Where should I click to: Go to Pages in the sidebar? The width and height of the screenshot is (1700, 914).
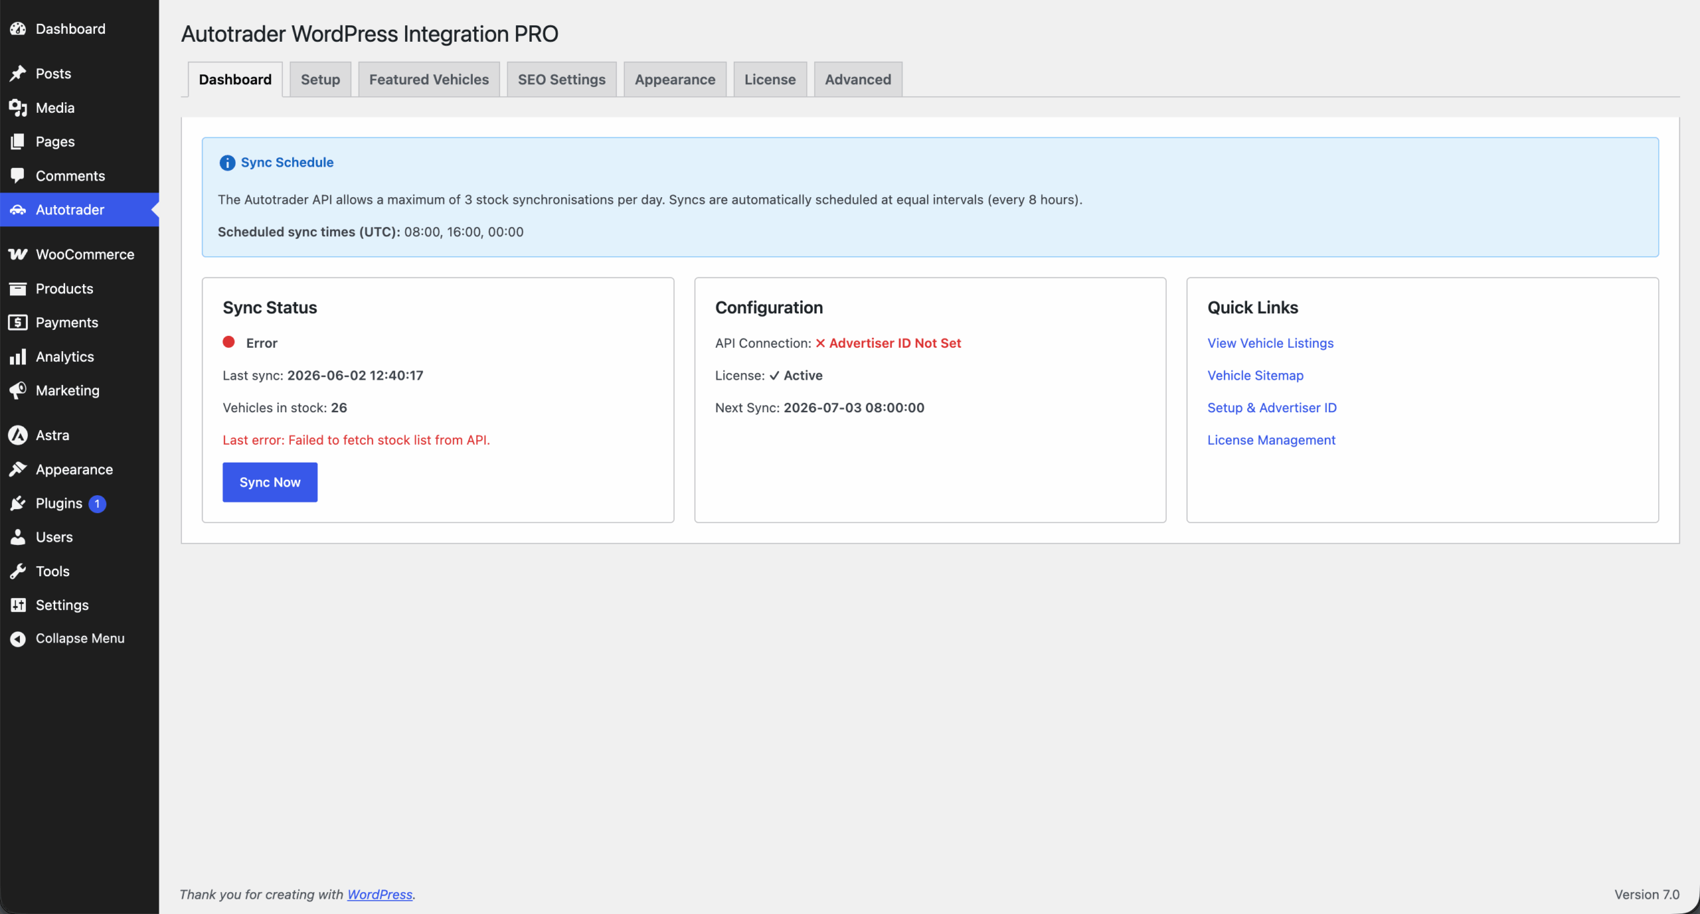[80, 141]
